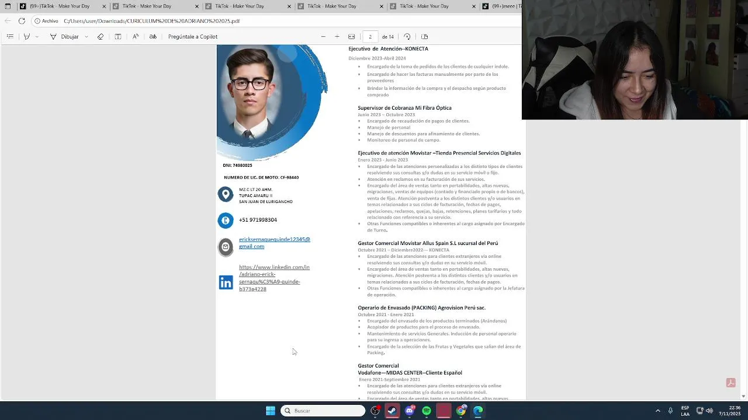Click the DNI: 74980025 text
Viewport: 748px width, 420px height.
(x=237, y=166)
